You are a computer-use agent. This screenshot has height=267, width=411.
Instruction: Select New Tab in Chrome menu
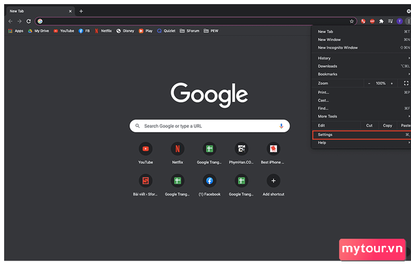click(361, 32)
